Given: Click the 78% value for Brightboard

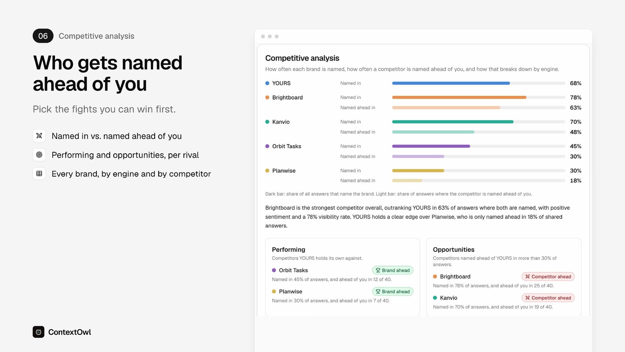Looking at the screenshot, I should 575,97.
